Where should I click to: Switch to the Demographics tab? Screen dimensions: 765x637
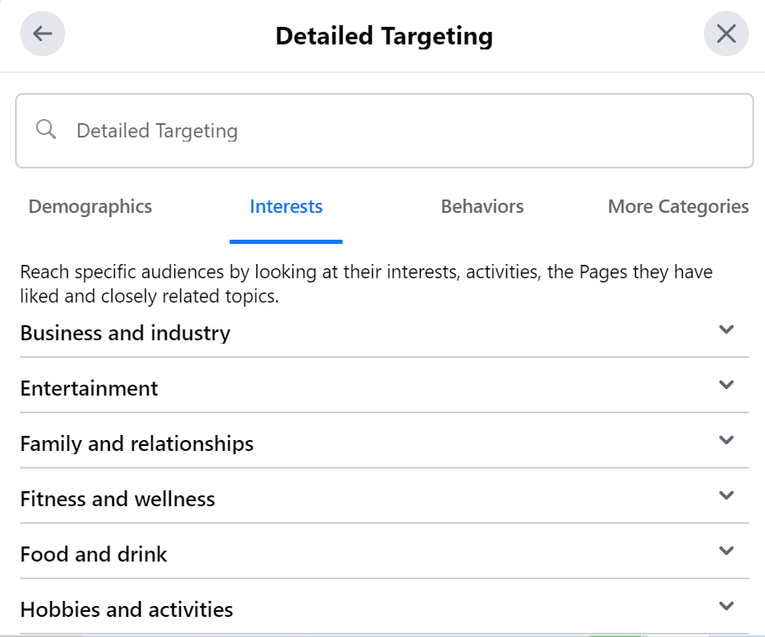(90, 206)
